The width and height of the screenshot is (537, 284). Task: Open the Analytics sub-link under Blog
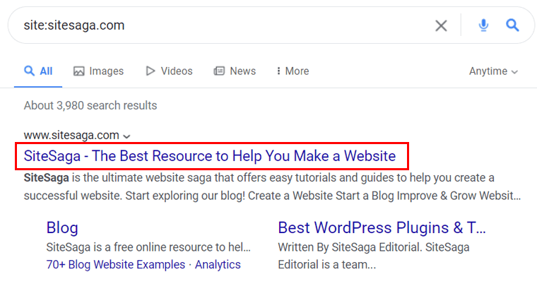coord(218,264)
